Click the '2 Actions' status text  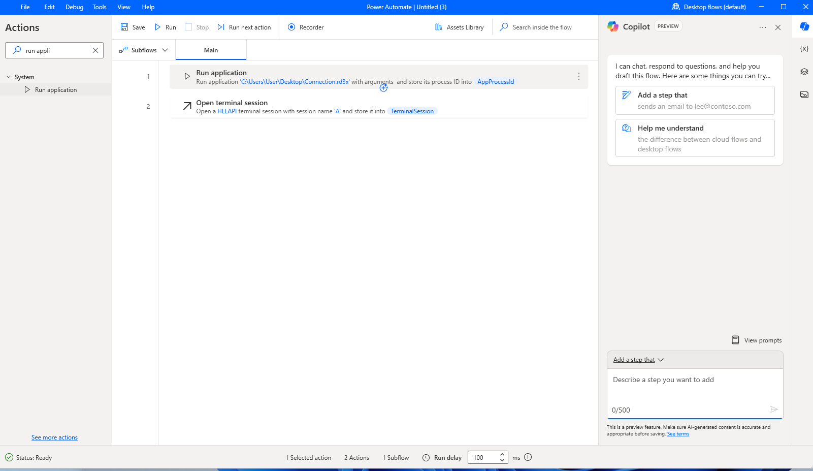pyautogui.click(x=356, y=458)
